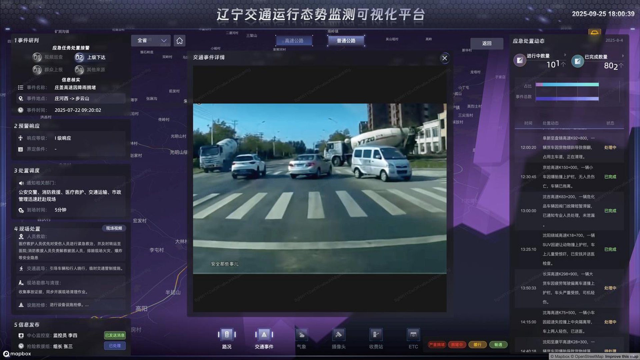Image resolution: width=640 pixels, height=360 pixels.
Task: Click the 拥堵中 legend chip
Action: 457,345
